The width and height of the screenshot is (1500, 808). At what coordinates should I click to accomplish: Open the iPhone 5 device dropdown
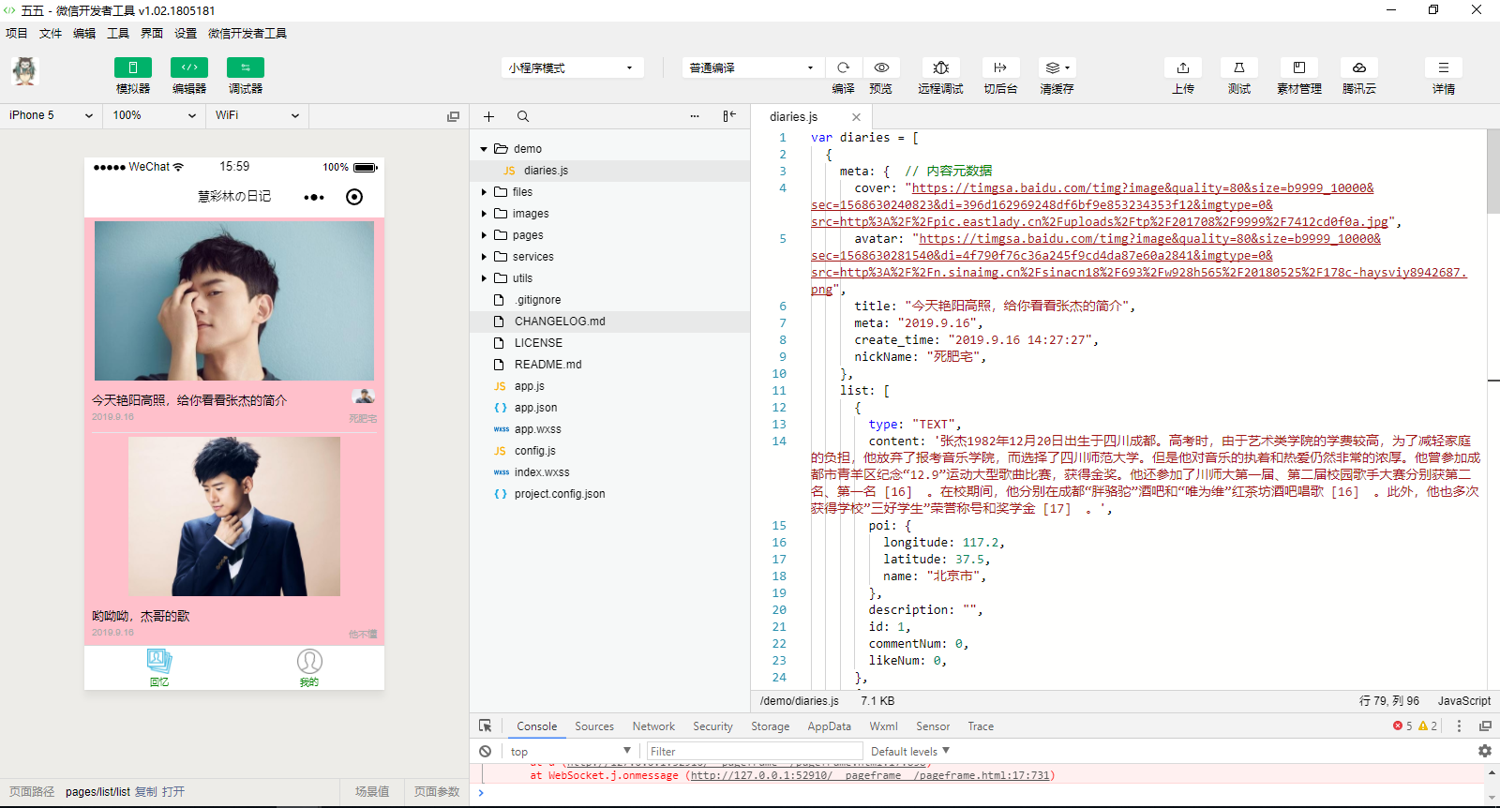coord(51,115)
